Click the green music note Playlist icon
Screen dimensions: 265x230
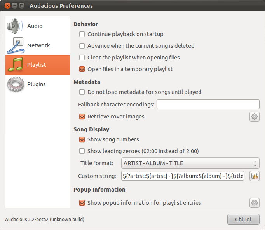point(16,64)
